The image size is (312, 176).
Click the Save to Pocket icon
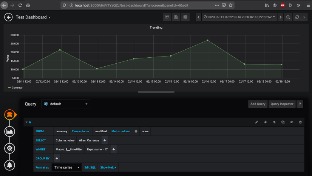pyautogui.click(x=224, y=5)
